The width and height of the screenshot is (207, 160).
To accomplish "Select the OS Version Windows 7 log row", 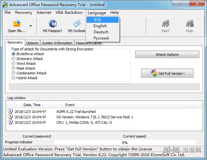I will tap(104, 117).
